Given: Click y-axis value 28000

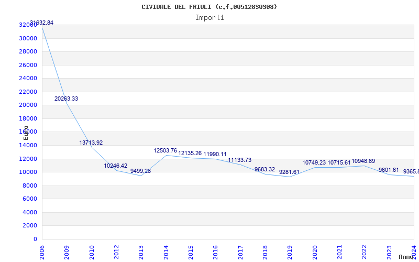Looking at the screenshot, I should (28, 51).
